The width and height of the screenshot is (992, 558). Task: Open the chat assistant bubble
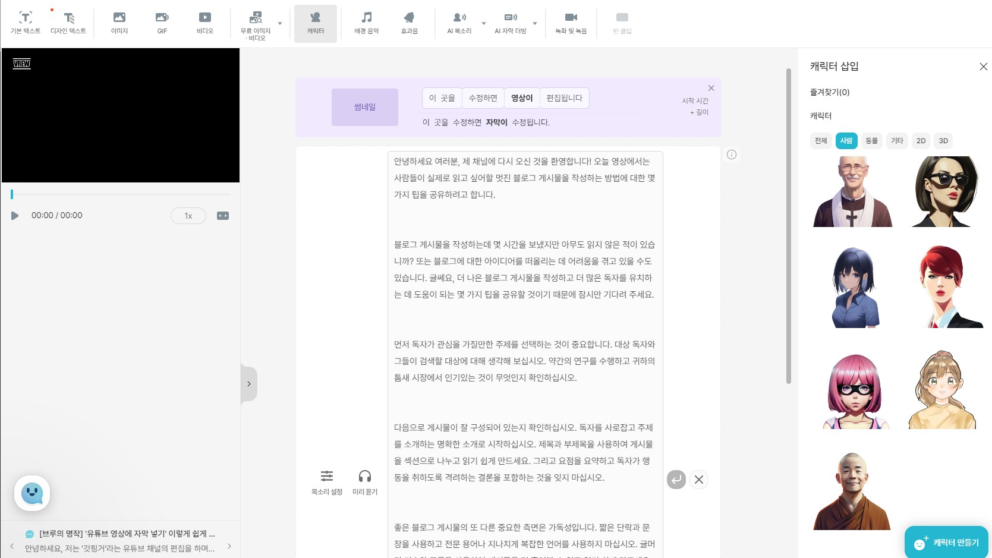point(32,493)
